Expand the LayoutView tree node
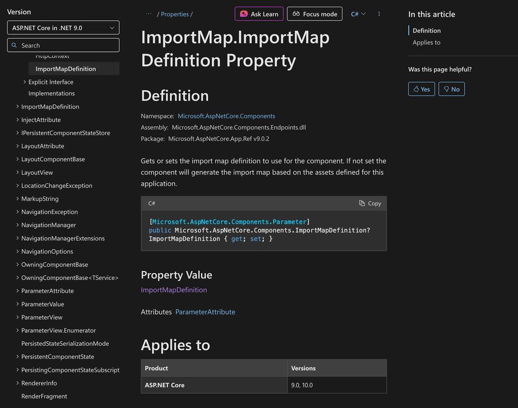The height and width of the screenshot is (408, 518). pos(18,172)
